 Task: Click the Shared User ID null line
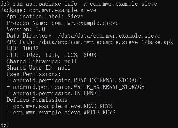(x=38, y=68)
